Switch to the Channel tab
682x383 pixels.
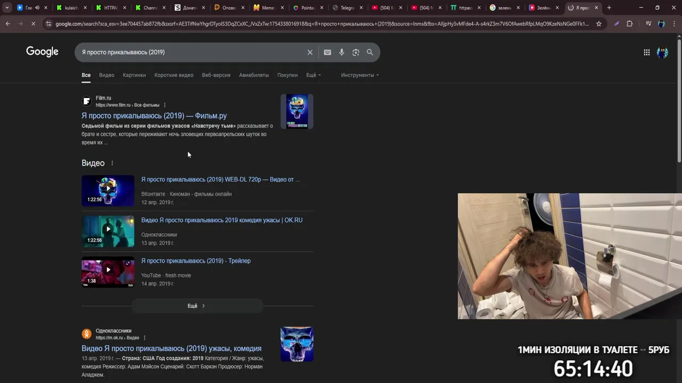coord(150,8)
